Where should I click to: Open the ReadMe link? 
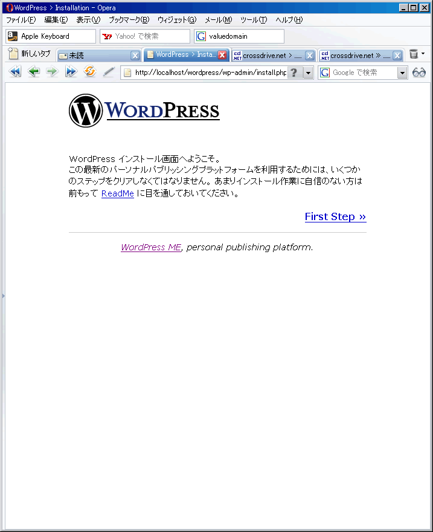[118, 193]
